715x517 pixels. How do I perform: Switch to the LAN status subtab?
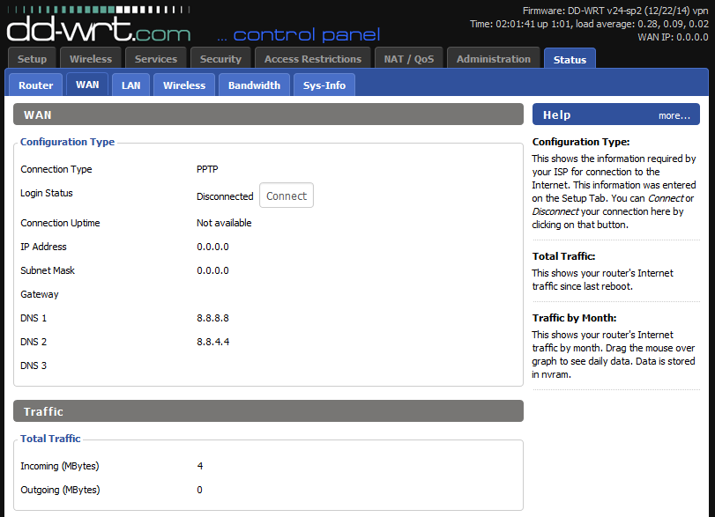[130, 85]
